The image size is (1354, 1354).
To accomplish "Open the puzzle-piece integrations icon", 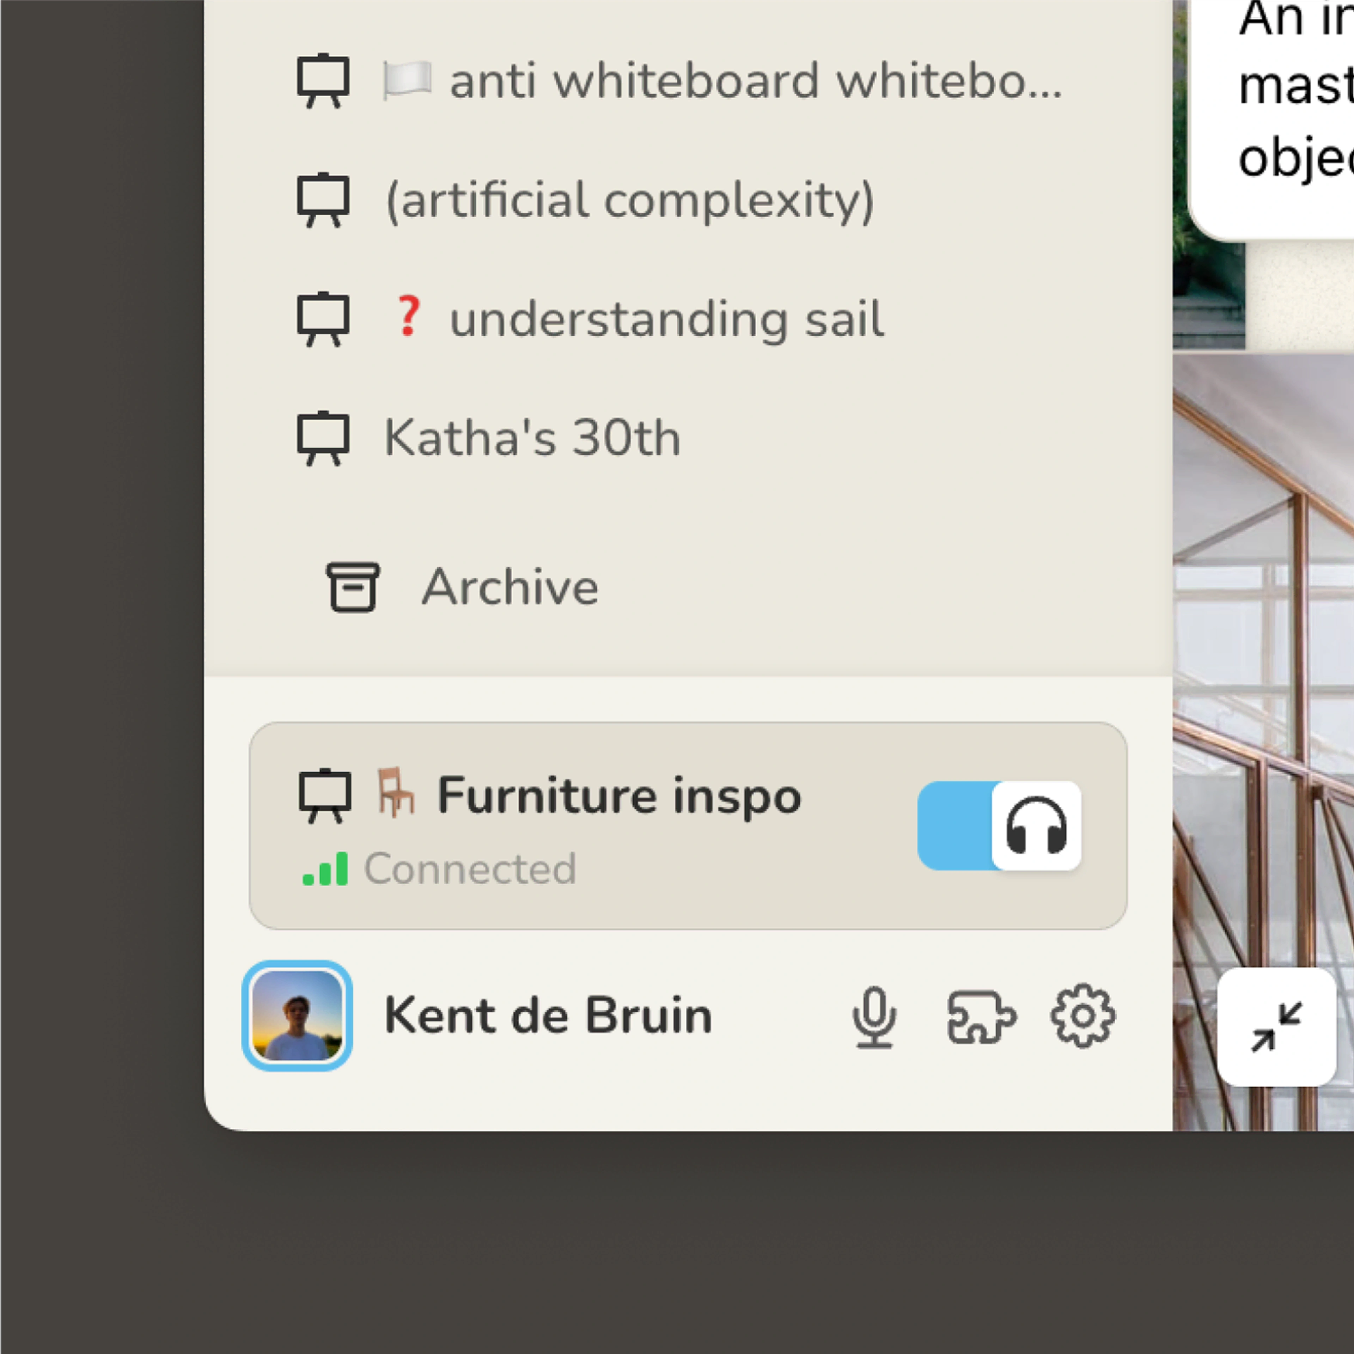I will [x=981, y=1016].
